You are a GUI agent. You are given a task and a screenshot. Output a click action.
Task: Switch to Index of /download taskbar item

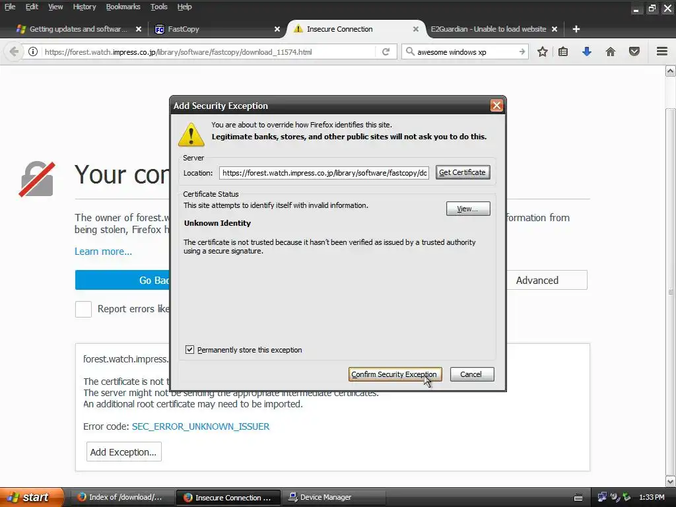[x=121, y=497]
